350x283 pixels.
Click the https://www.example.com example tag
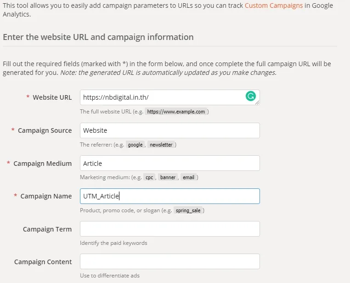click(176, 112)
